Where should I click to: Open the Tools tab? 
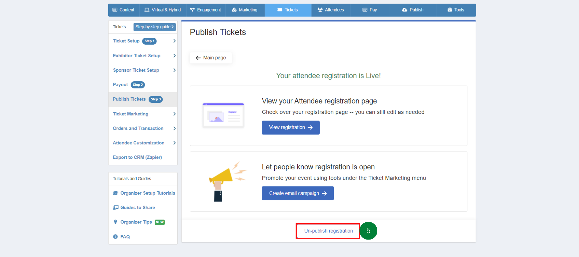pyautogui.click(x=456, y=10)
